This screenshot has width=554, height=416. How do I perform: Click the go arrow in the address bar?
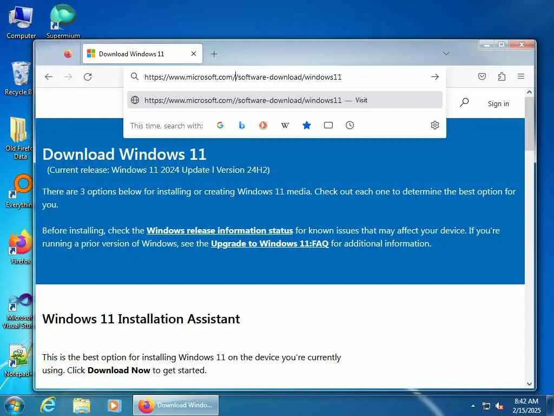pyautogui.click(x=435, y=77)
